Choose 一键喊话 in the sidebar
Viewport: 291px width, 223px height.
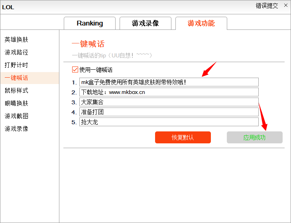click(16, 78)
